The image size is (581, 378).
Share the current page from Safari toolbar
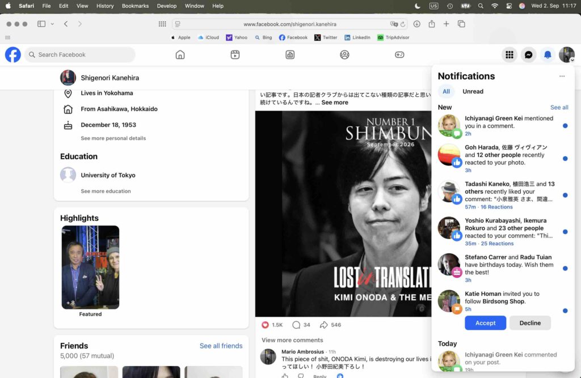(432, 24)
